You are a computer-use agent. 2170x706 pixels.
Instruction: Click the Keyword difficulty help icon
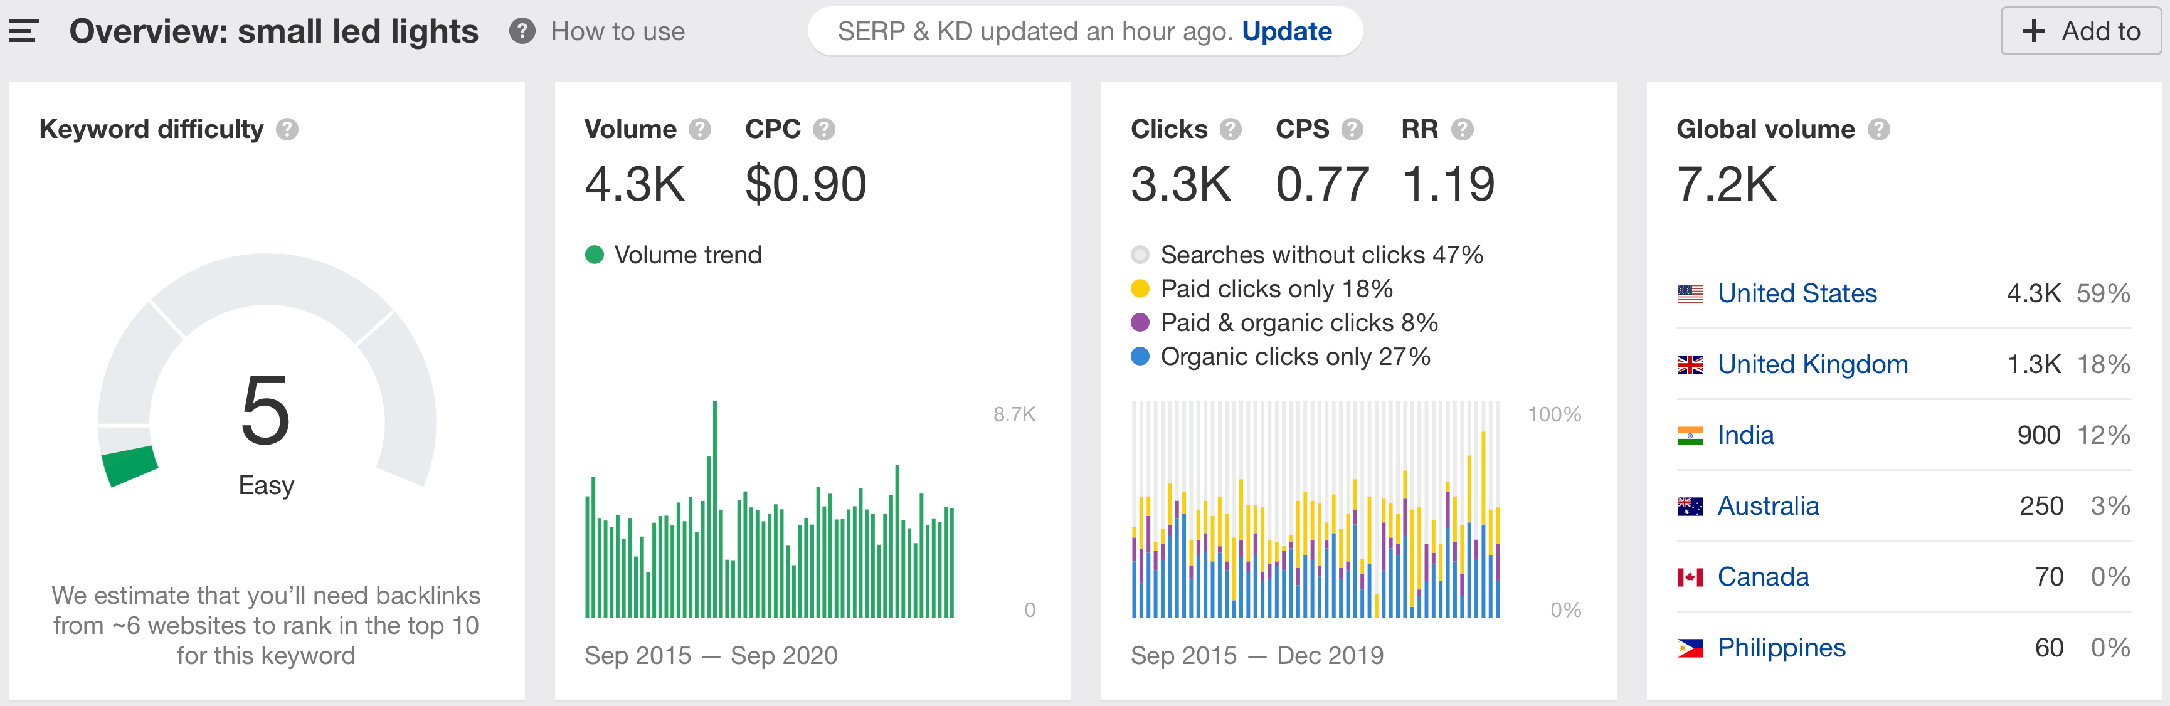287,129
